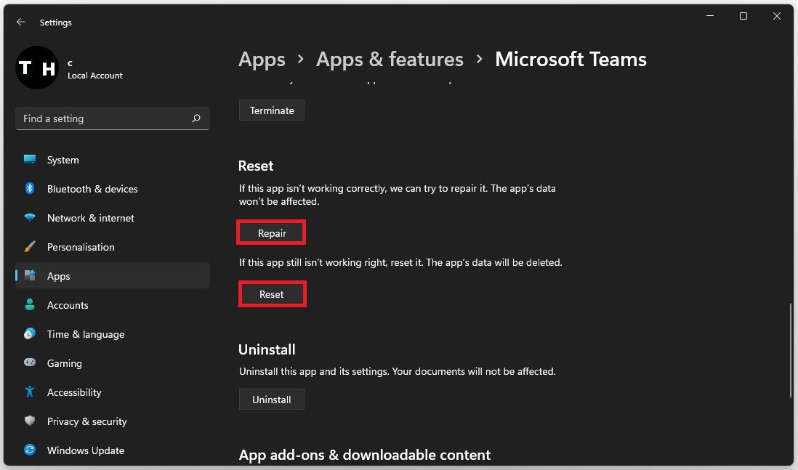Image resolution: width=798 pixels, height=470 pixels.
Task: Click the System monitor icon in sidebar
Action: click(30, 160)
